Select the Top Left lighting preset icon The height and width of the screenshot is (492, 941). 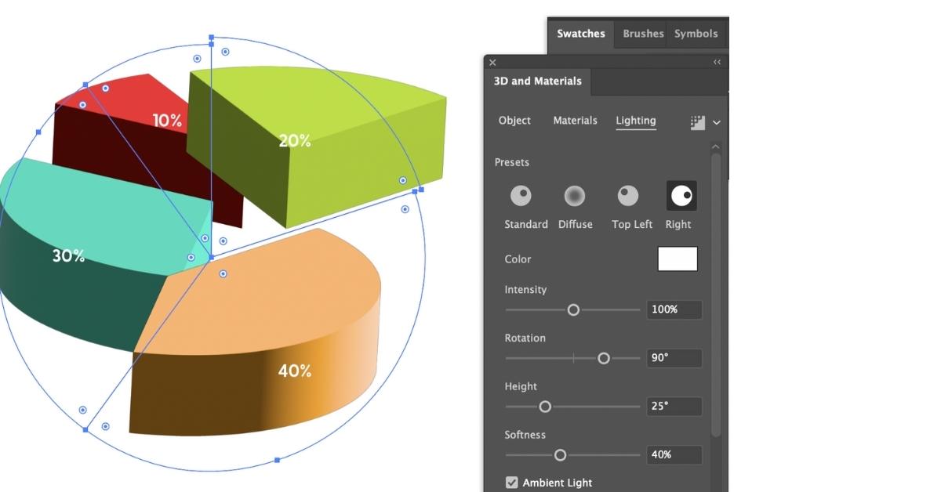[628, 195]
